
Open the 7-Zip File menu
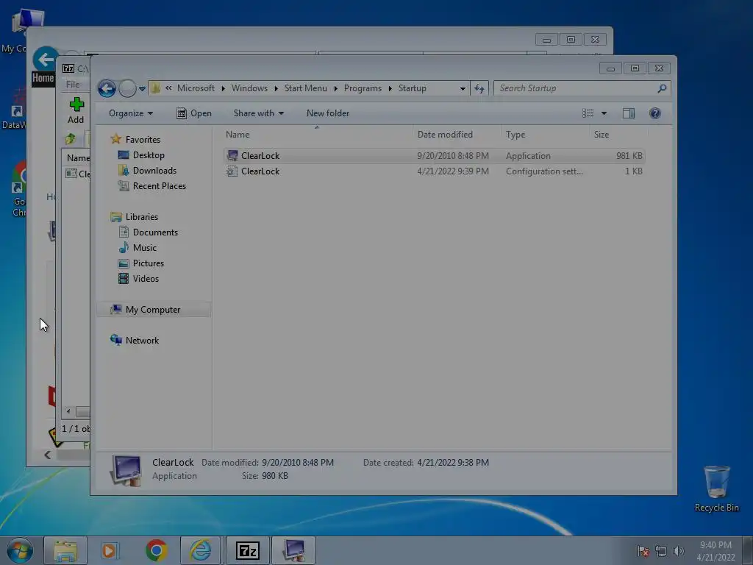point(73,85)
